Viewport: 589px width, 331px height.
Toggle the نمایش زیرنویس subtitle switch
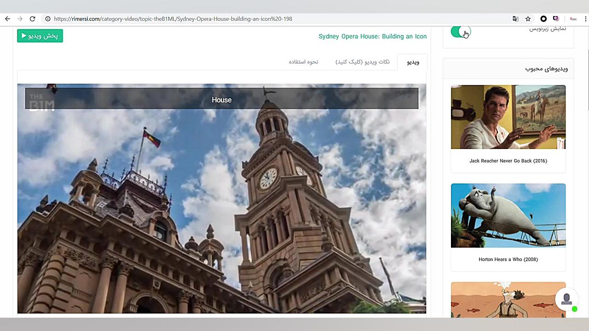click(x=461, y=32)
